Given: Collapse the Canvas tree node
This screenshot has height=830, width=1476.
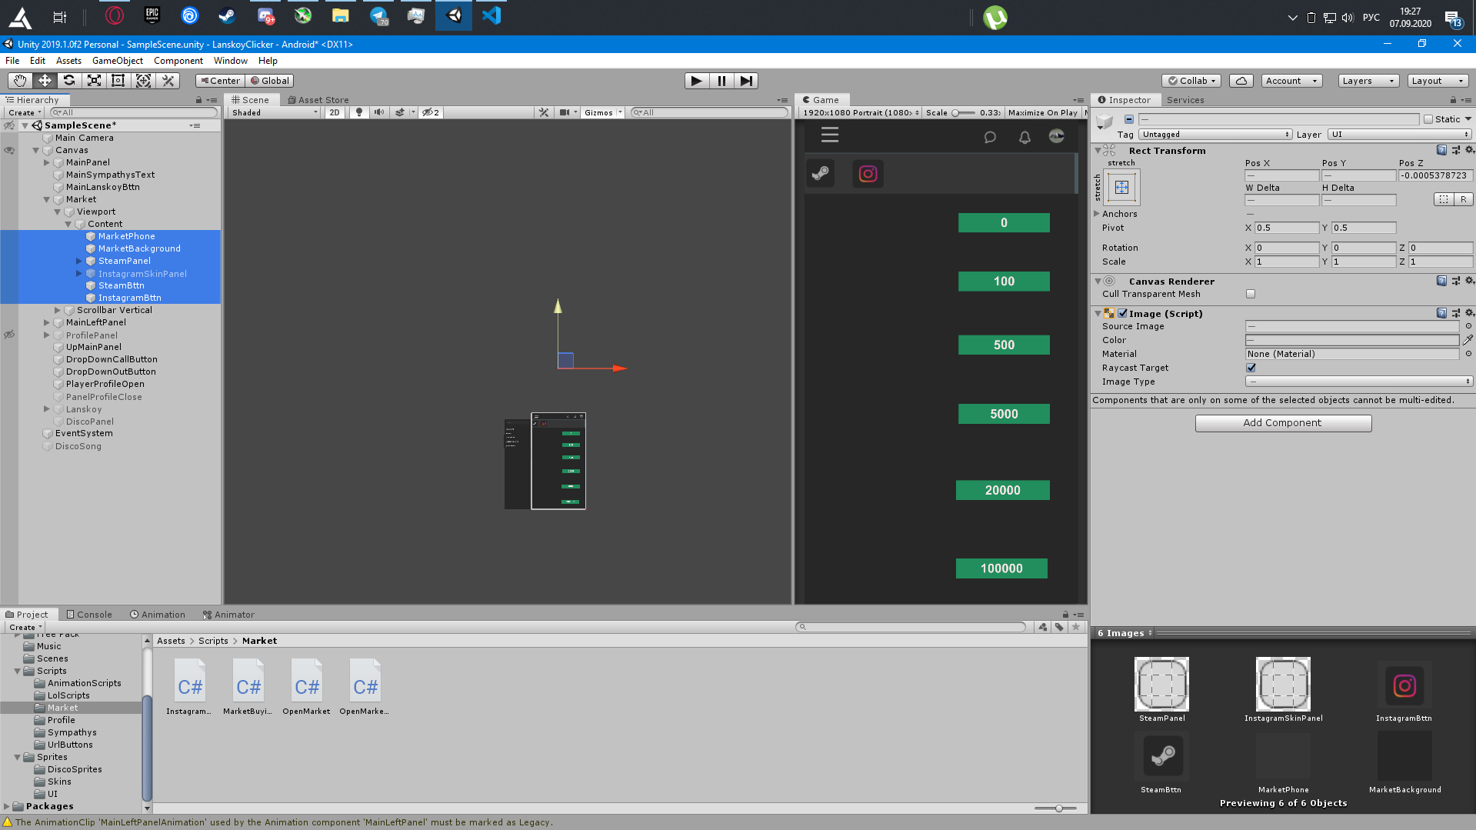Looking at the screenshot, I should point(35,150).
